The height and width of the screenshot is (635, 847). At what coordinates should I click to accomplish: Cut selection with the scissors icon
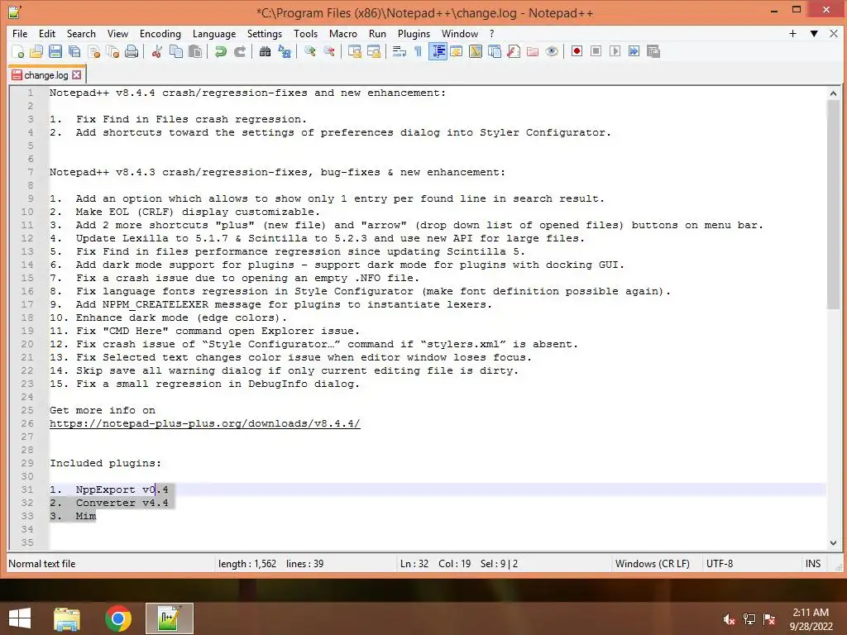pos(156,52)
